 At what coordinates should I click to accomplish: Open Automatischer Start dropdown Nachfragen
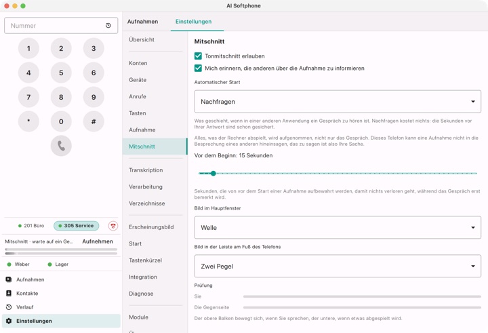pos(338,102)
